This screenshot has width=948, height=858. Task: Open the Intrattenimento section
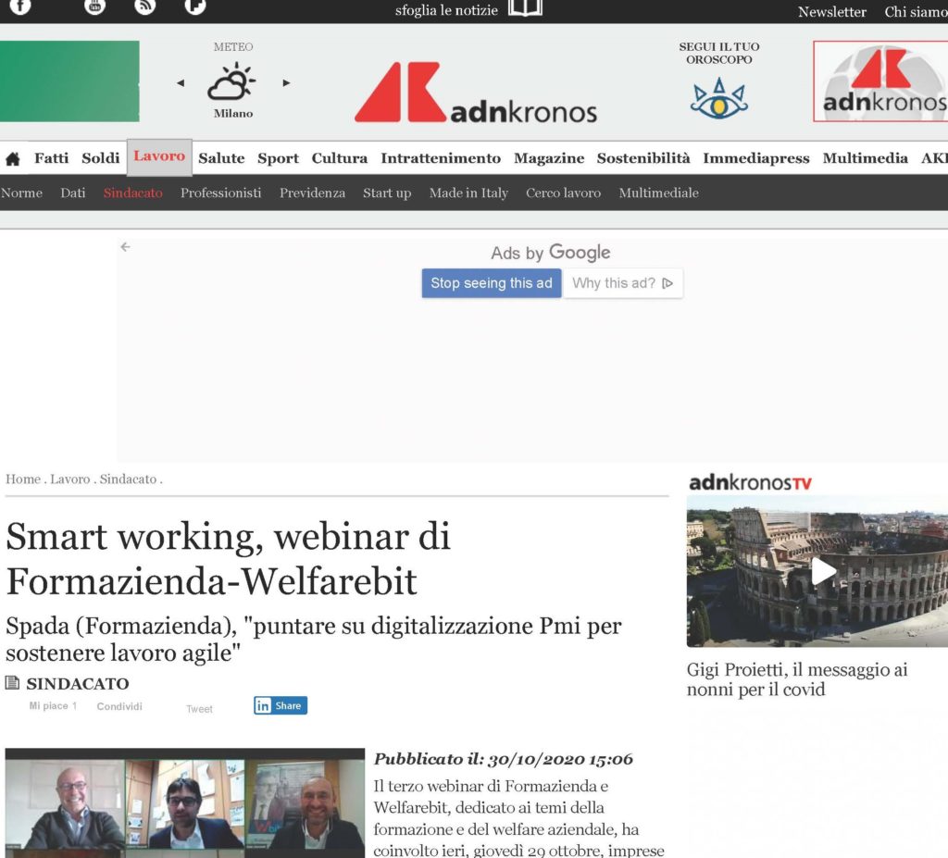pos(441,158)
